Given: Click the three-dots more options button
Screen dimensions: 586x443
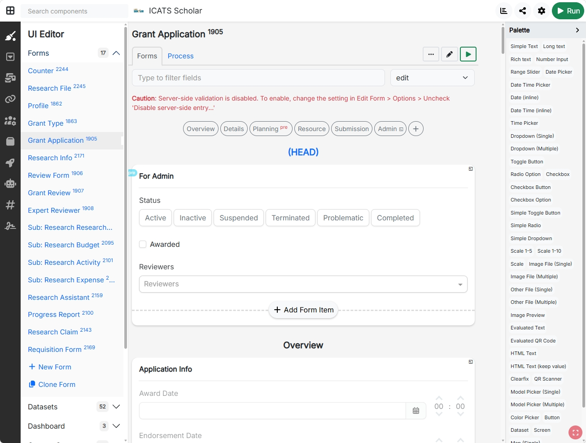Looking at the screenshot, I should click(x=431, y=54).
